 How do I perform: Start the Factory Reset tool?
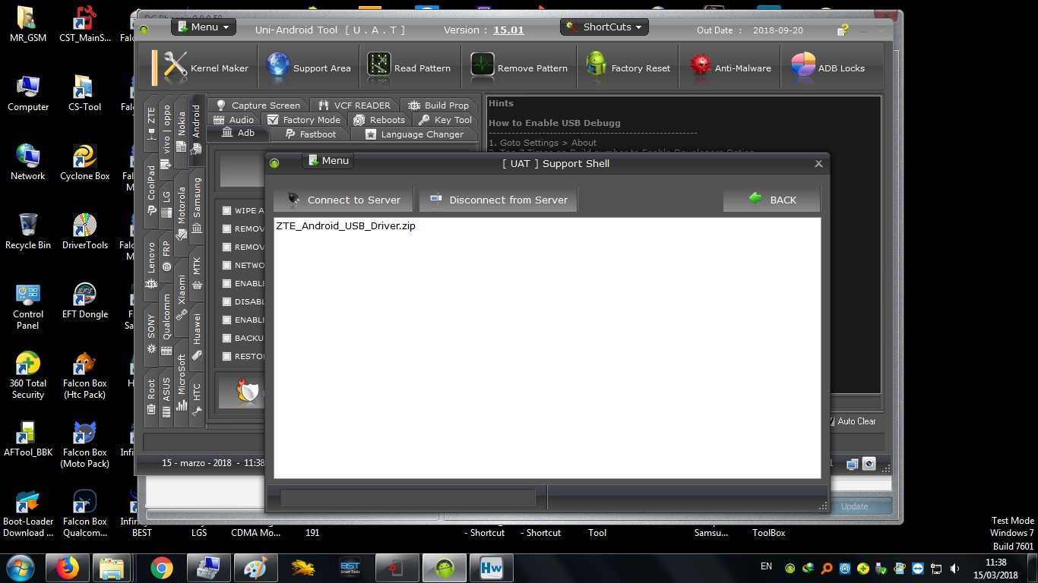[628, 68]
